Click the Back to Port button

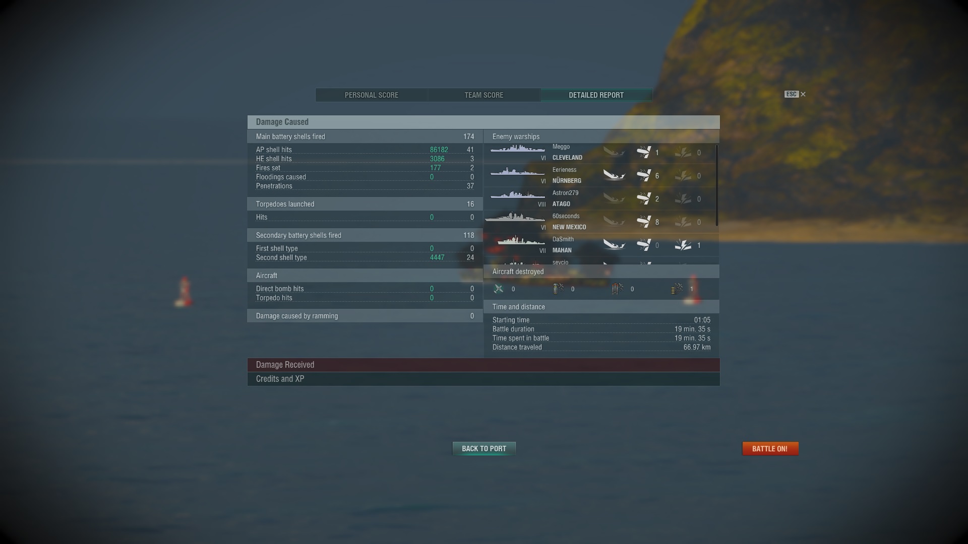point(484,449)
